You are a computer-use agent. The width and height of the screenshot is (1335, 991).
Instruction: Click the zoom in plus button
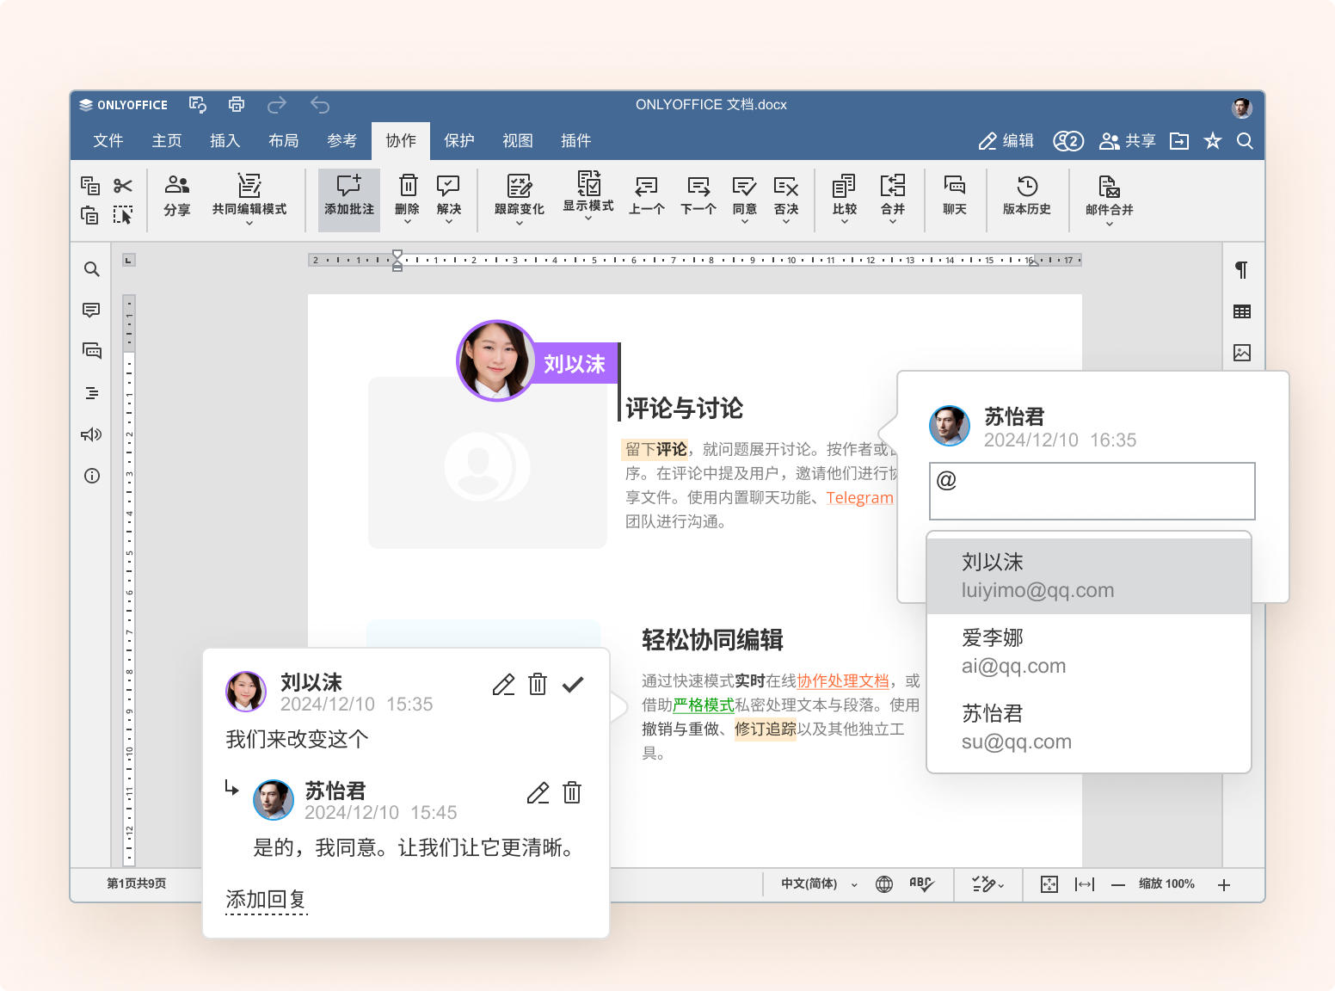[x=1224, y=884]
